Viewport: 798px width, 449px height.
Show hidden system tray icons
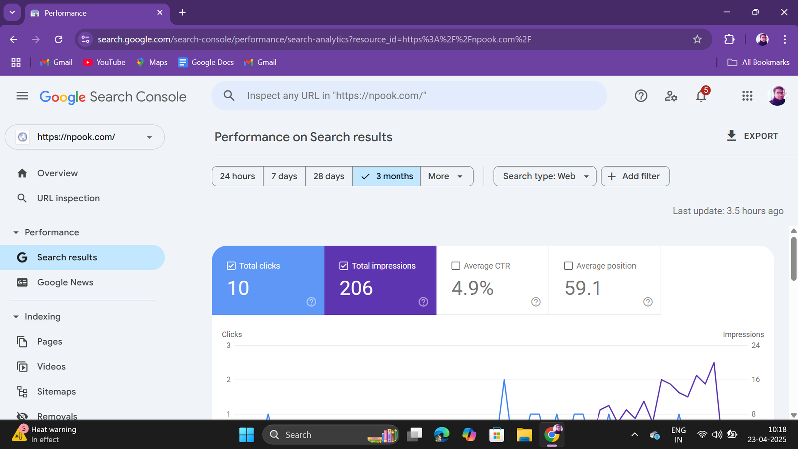pyautogui.click(x=635, y=435)
